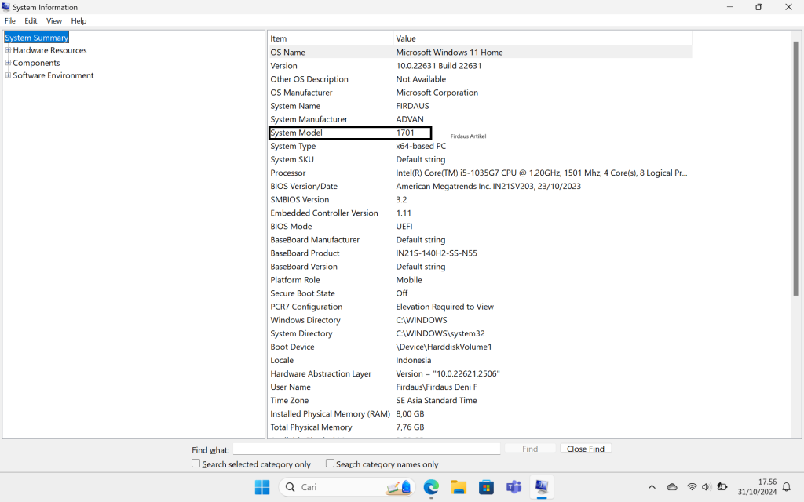Select the Secure Boot State row item
Image resolution: width=804 pixels, height=502 pixels.
(x=302, y=293)
